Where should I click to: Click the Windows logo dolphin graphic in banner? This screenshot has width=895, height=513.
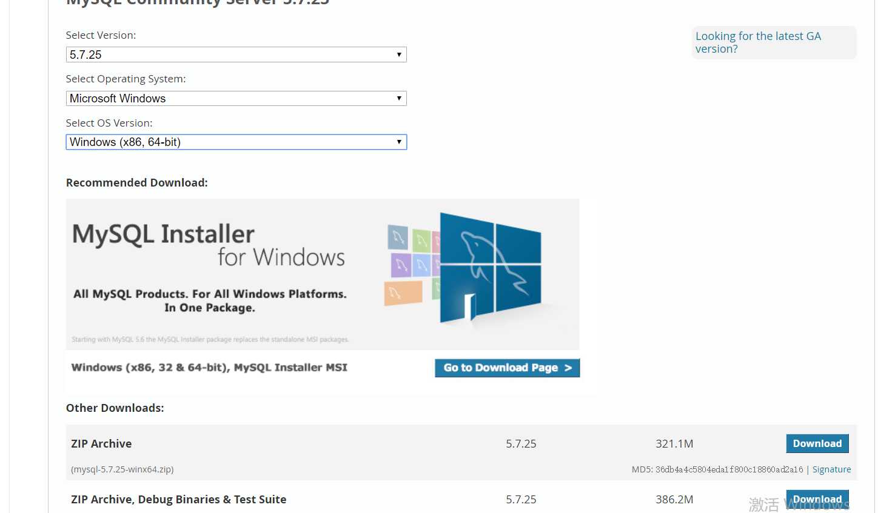pyautogui.click(x=490, y=268)
